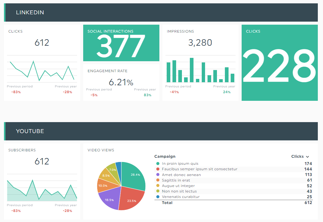Click the 28.4% pie slice
The height and width of the screenshot is (222, 323).
tap(134, 176)
